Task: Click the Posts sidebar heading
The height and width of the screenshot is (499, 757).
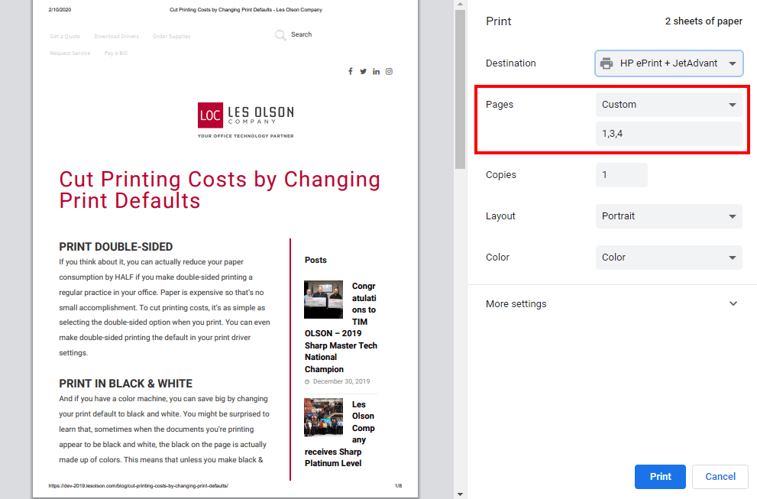Action: pyautogui.click(x=315, y=260)
